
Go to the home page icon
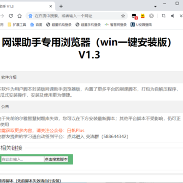20,16
